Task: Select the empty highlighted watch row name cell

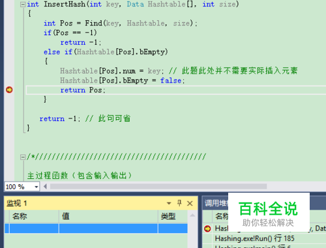Action: [x=34, y=228]
